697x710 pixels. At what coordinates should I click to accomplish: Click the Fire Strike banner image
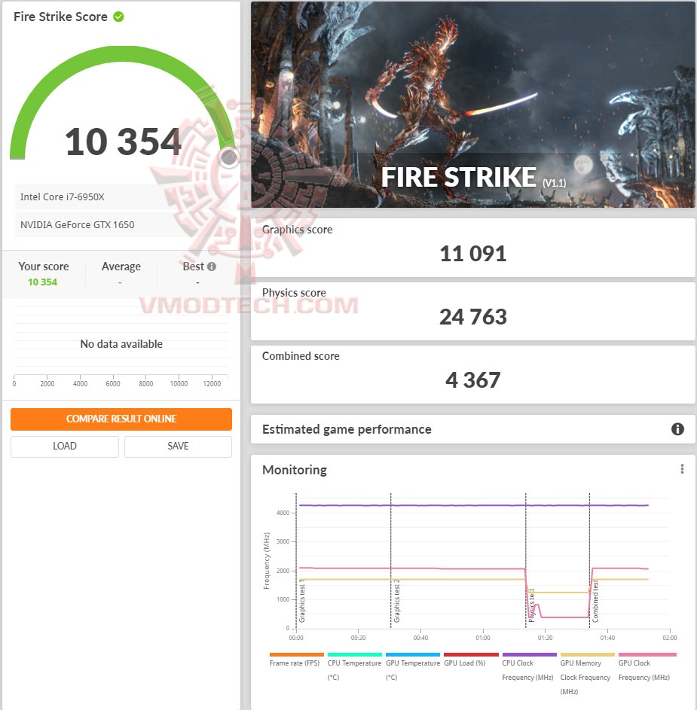pos(472,105)
